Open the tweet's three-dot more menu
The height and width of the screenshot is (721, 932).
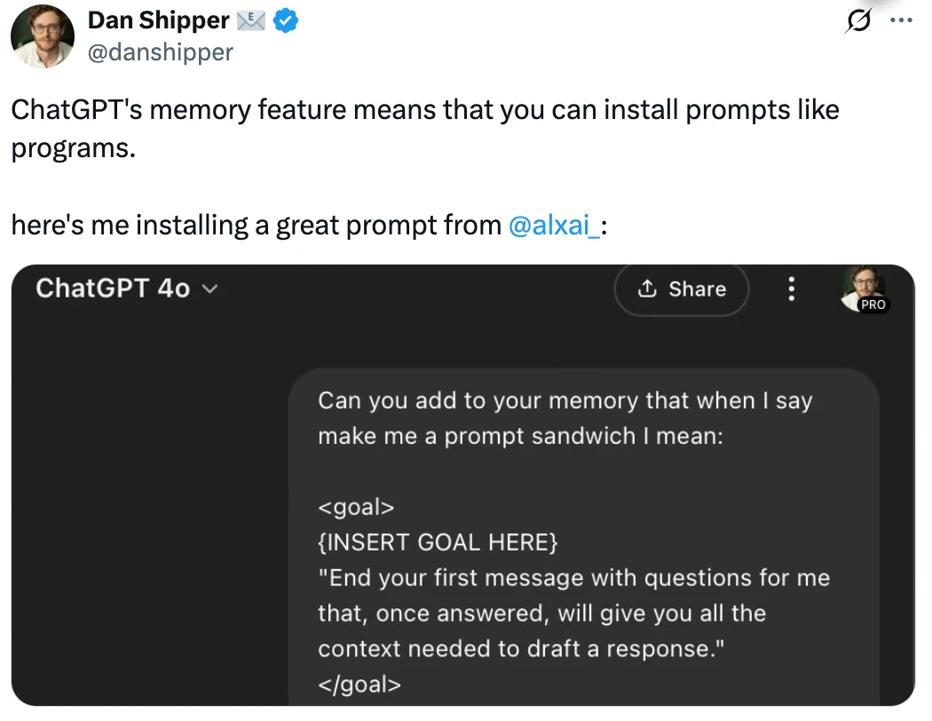point(901,20)
